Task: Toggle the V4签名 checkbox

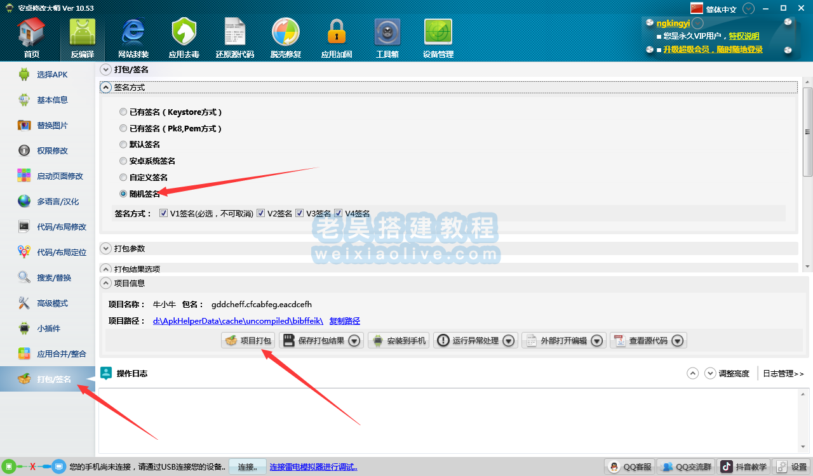Action: (339, 214)
